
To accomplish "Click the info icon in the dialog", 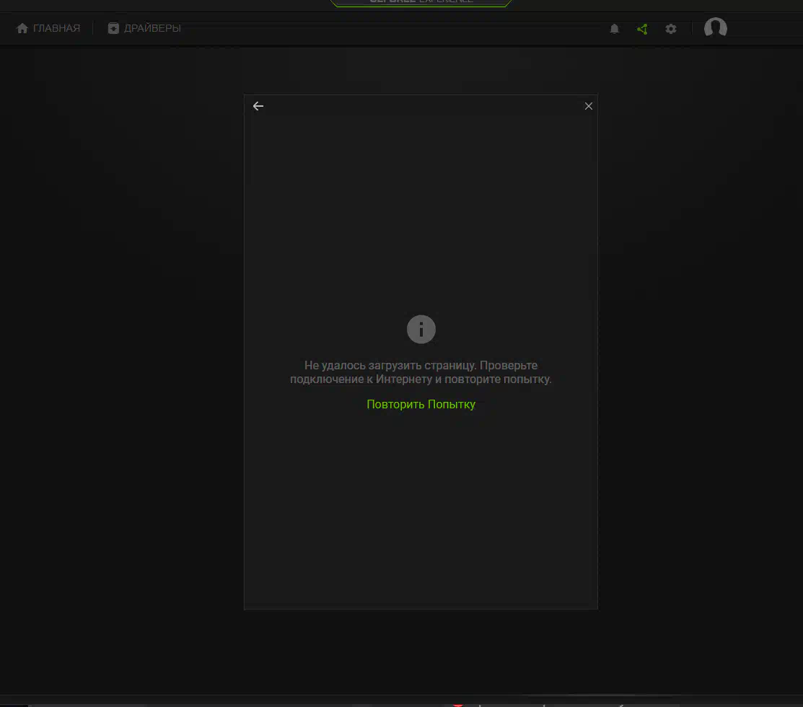I will click(x=421, y=329).
